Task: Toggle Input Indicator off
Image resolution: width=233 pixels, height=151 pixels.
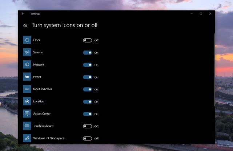Action: 88,90
